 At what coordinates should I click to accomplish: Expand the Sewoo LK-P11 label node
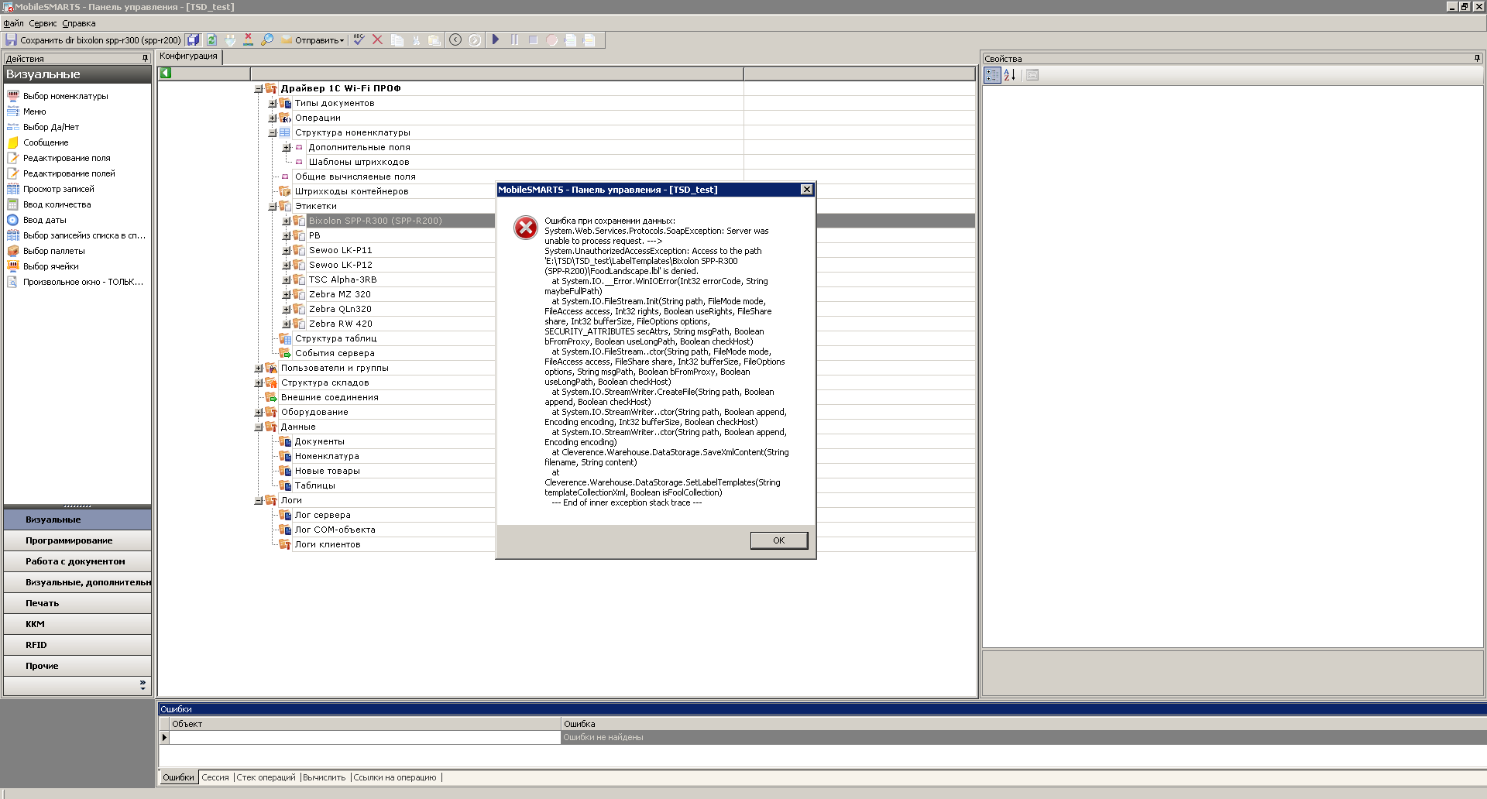[x=287, y=250]
